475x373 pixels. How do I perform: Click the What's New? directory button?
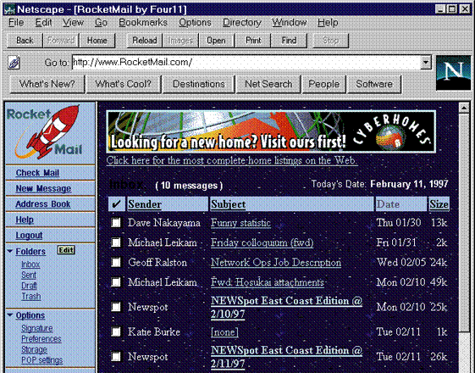coord(47,84)
